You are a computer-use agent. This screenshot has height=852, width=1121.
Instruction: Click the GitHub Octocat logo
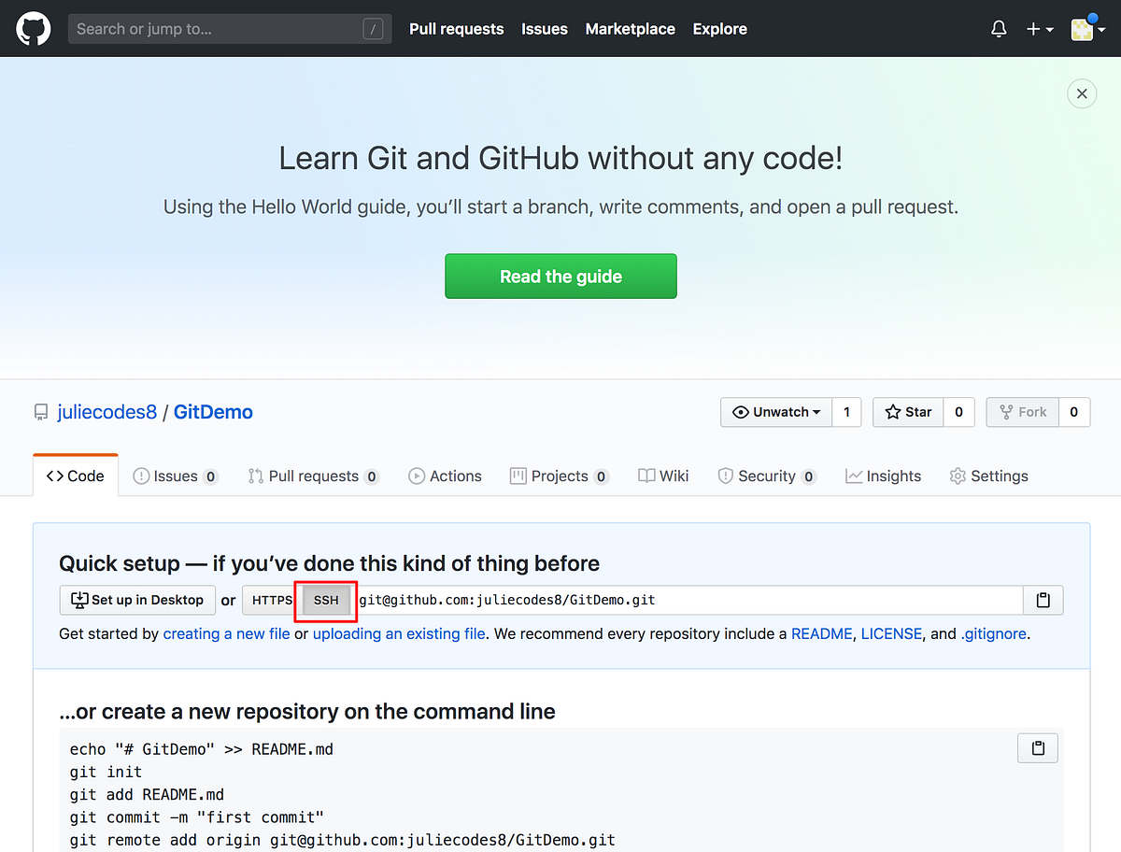(33, 29)
